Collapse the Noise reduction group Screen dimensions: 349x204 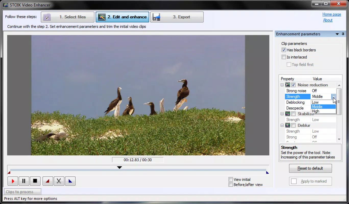pos(282,85)
